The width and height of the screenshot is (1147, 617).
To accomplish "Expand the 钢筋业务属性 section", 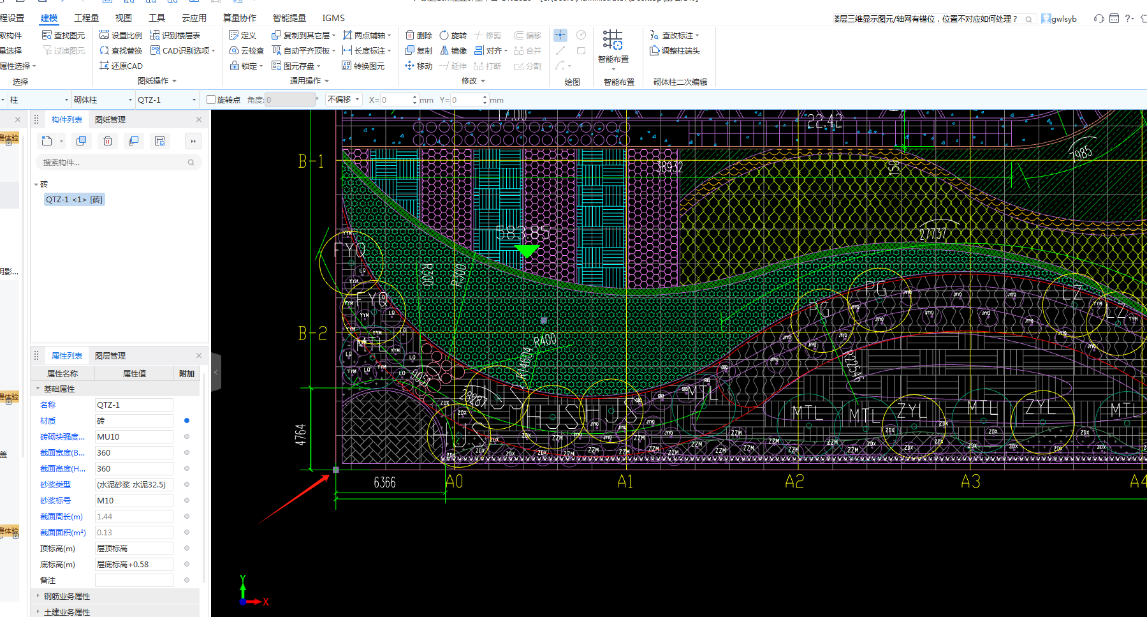I will click(x=38, y=596).
